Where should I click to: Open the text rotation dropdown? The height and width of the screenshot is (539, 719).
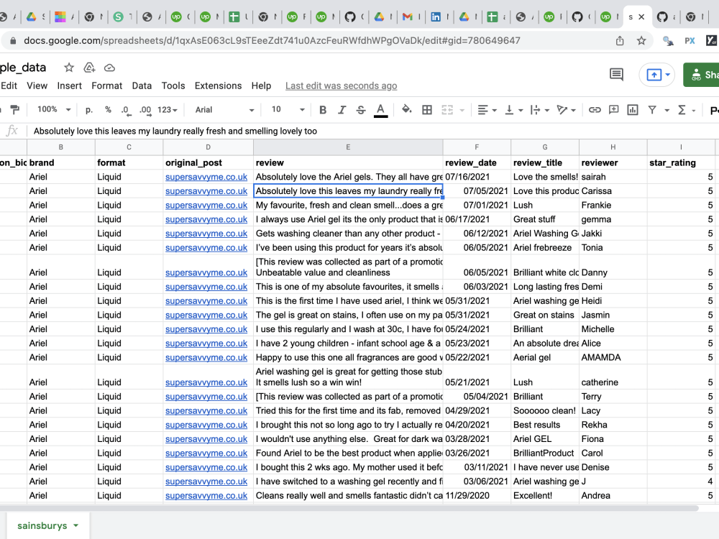(567, 110)
